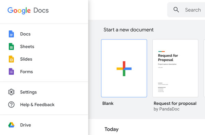This screenshot has width=205, height=135.
Task: Open the Request for Proposal template thumbnail
Action: click(x=175, y=68)
